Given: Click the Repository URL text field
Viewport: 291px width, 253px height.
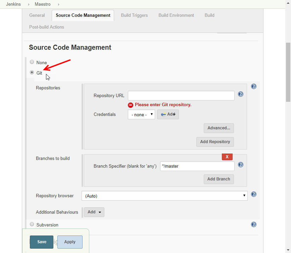Looking at the screenshot, I should [181, 96].
